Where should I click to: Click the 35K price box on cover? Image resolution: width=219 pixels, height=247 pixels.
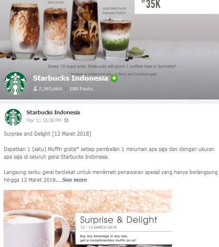(177, 7)
